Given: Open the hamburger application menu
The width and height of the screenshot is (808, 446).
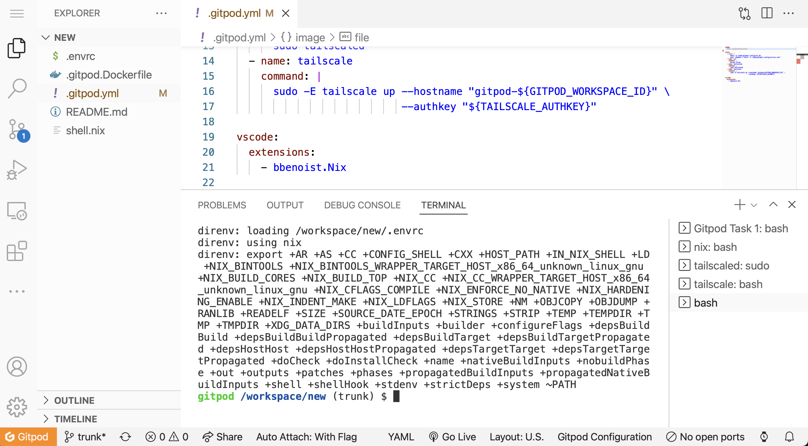Looking at the screenshot, I should (17, 14).
